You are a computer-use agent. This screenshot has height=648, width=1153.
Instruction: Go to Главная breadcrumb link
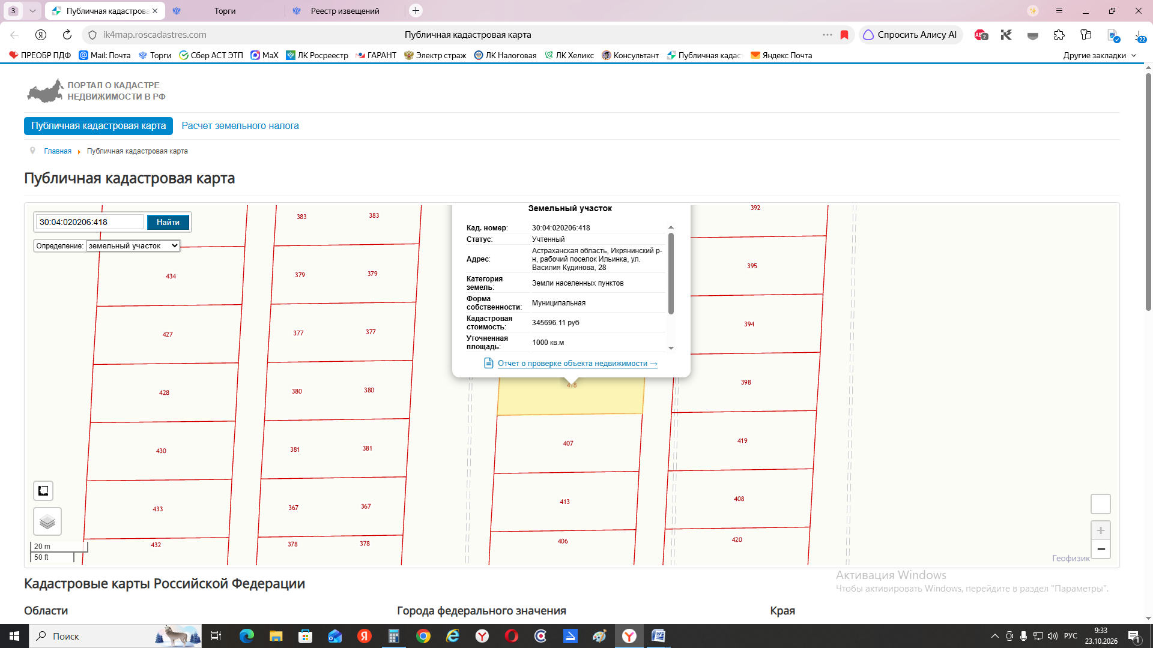[58, 151]
